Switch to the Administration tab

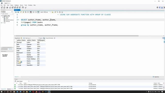pyautogui.click(x=4, y=49)
